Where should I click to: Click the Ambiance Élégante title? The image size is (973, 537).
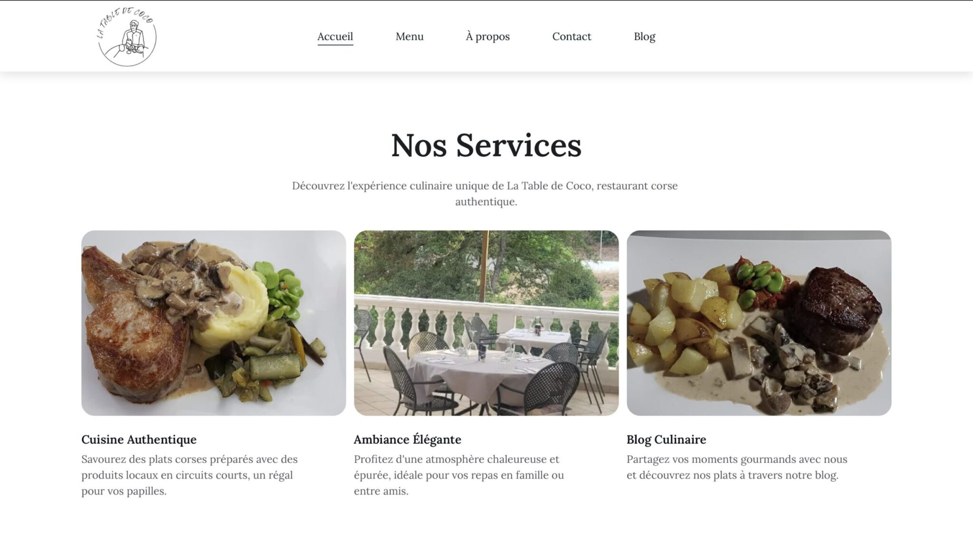pos(407,440)
